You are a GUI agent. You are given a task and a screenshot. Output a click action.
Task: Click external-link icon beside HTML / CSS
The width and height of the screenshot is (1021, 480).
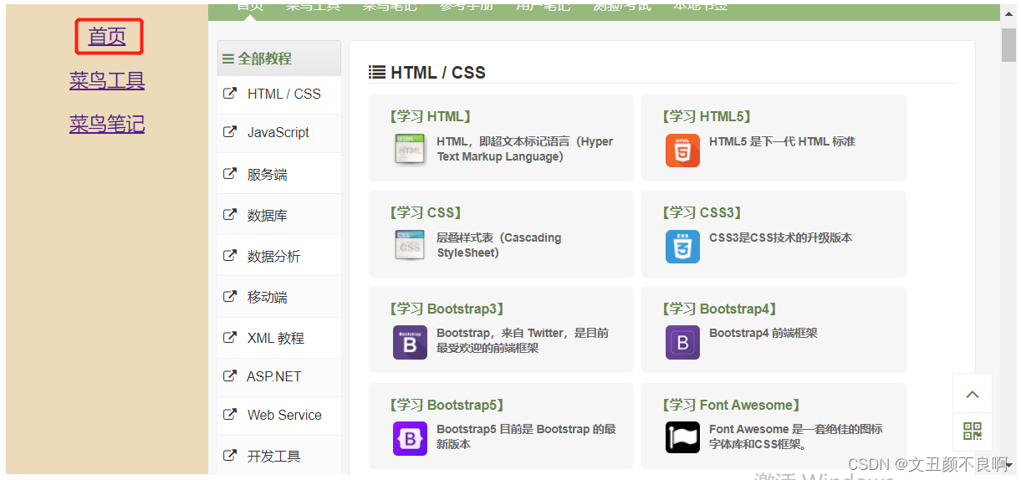(229, 94)
